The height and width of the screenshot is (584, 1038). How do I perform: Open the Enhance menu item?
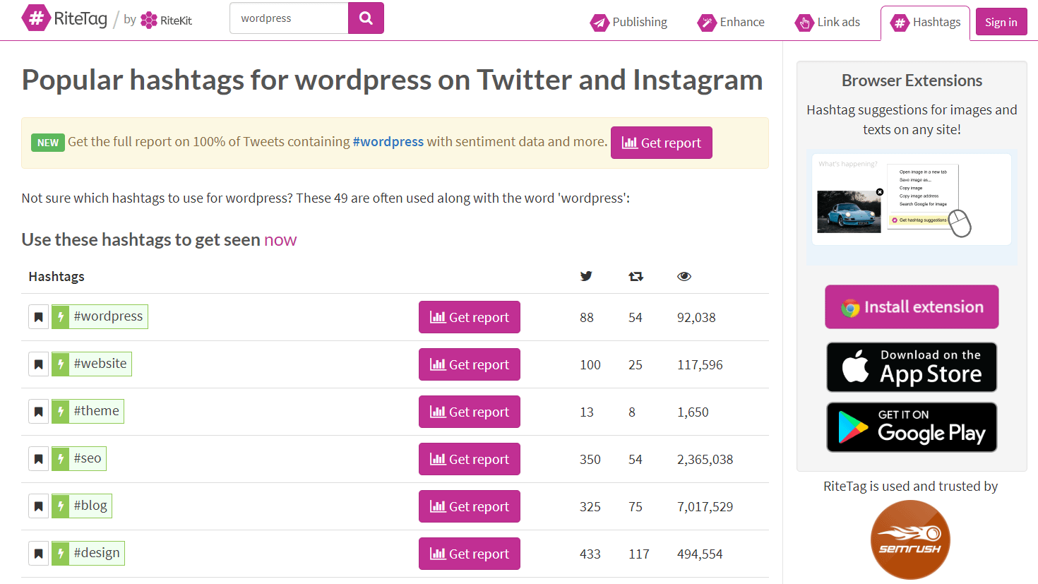(x=731, y=23)
